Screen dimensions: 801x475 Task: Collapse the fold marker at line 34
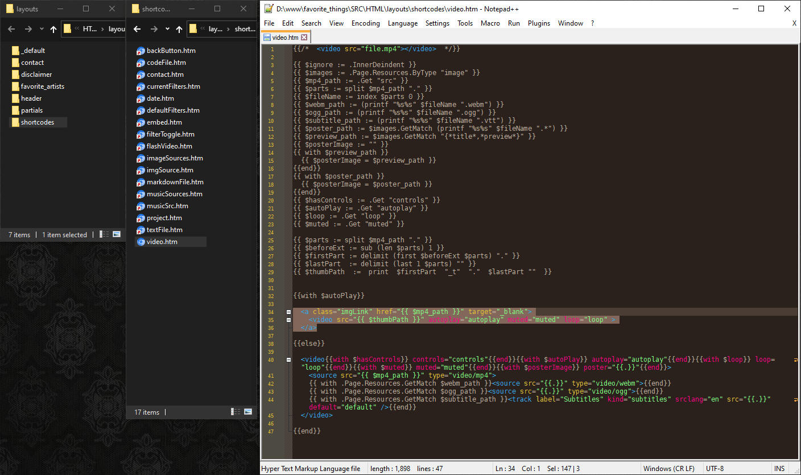tap(289, 312)
